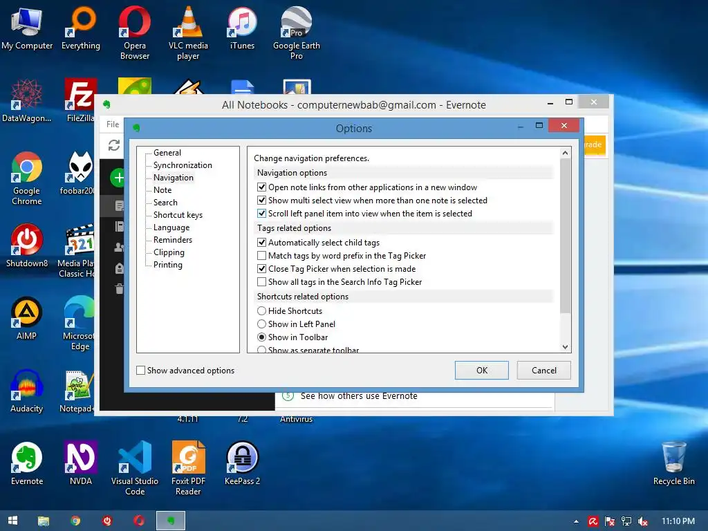Toggle Open note links in a new window

(261, 187)
